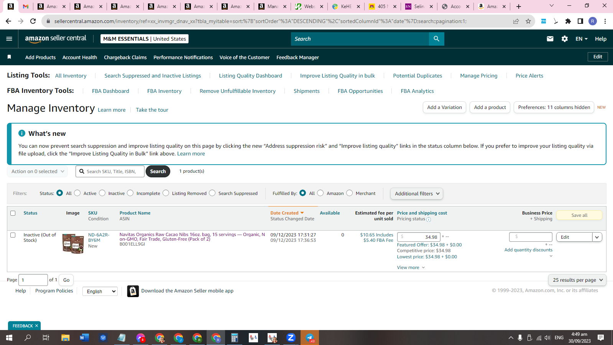Open Preferences: 11 columns hidden
This screenshot has width=613, height=345.
pyautogui.click(x=554, y=107)
